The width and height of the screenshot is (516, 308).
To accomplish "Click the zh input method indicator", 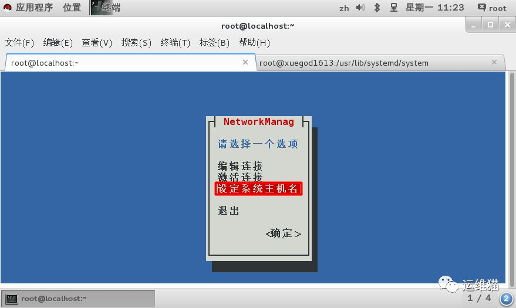I will pos(344,8).
